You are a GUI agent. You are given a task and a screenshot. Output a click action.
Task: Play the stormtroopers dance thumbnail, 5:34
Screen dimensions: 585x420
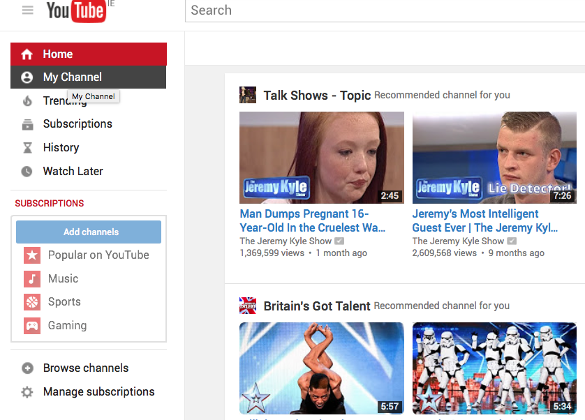click(x=494, y=368)
